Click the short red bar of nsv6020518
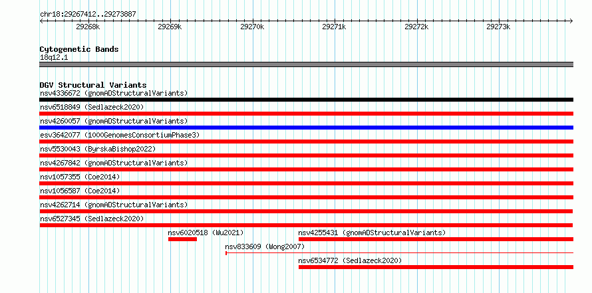592x293 pixels. click(183, 239)
